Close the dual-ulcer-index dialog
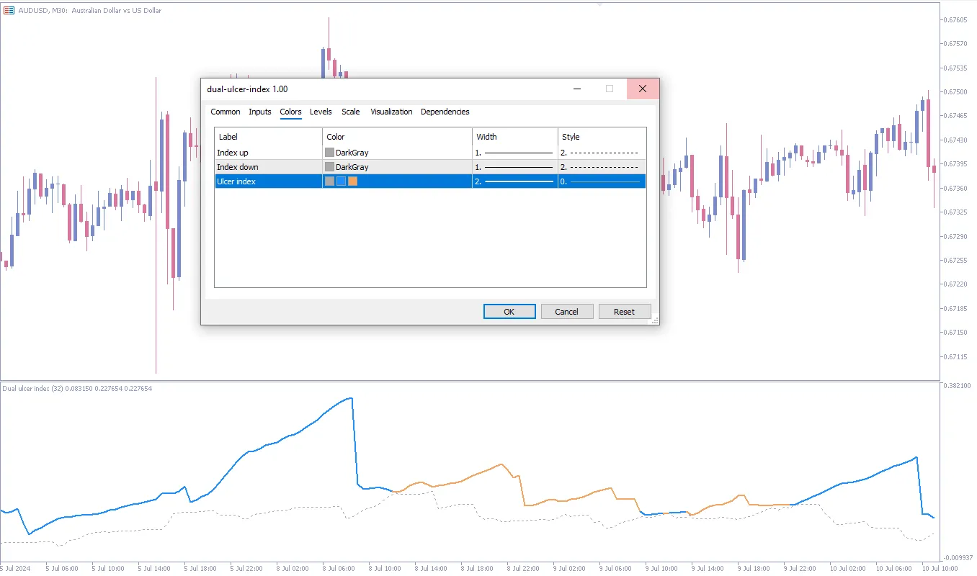 pyautogui.click(x=643, y=89)
